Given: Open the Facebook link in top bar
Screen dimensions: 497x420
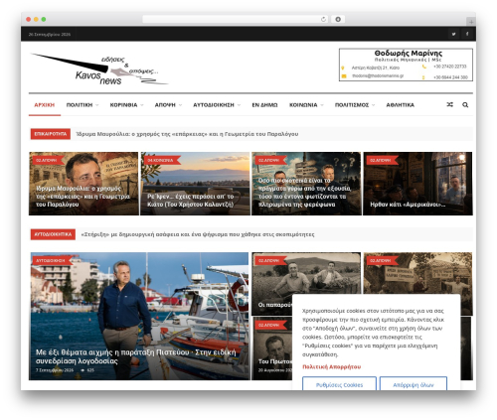Looking at the screenshot, I should point(467,34).
